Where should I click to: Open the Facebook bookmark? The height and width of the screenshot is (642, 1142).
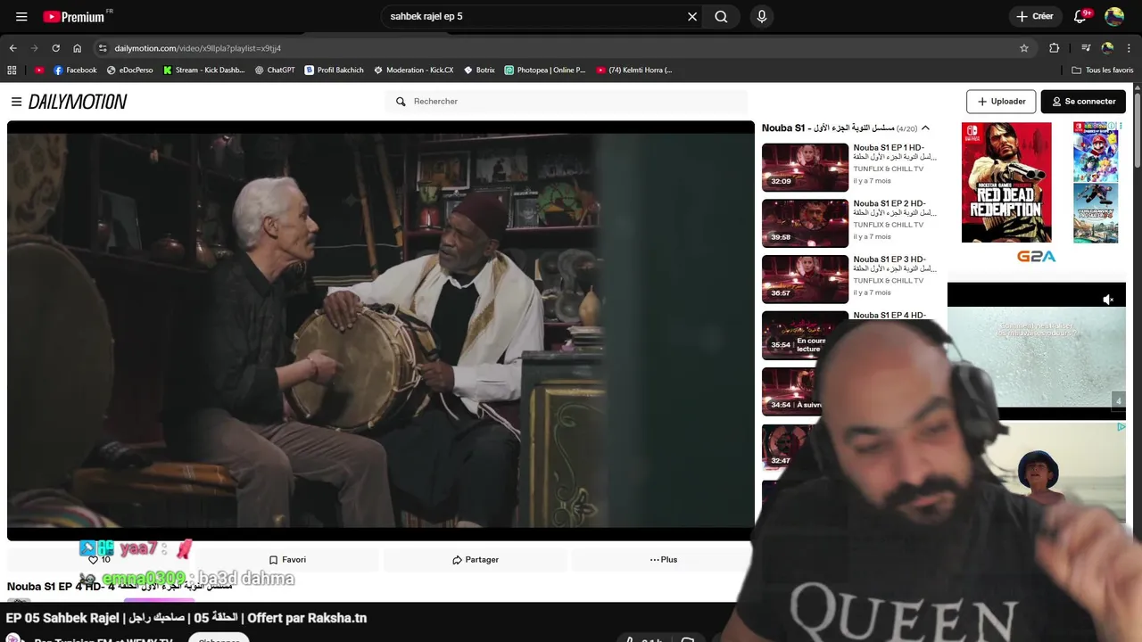pyautogui.click(x=75, y=70)
